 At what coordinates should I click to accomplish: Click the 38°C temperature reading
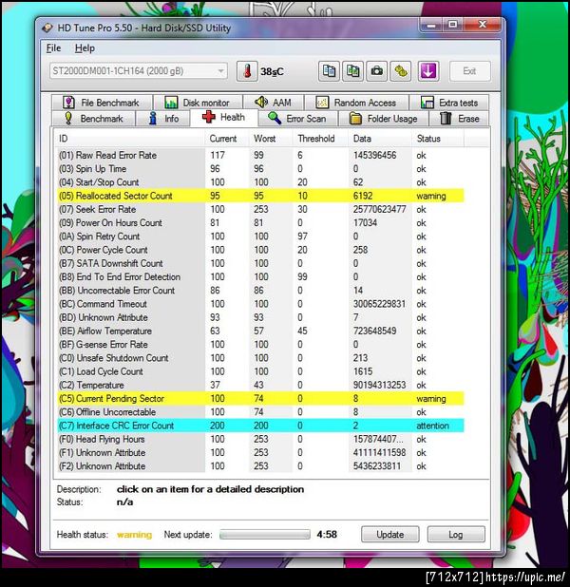tap(273, 71)
